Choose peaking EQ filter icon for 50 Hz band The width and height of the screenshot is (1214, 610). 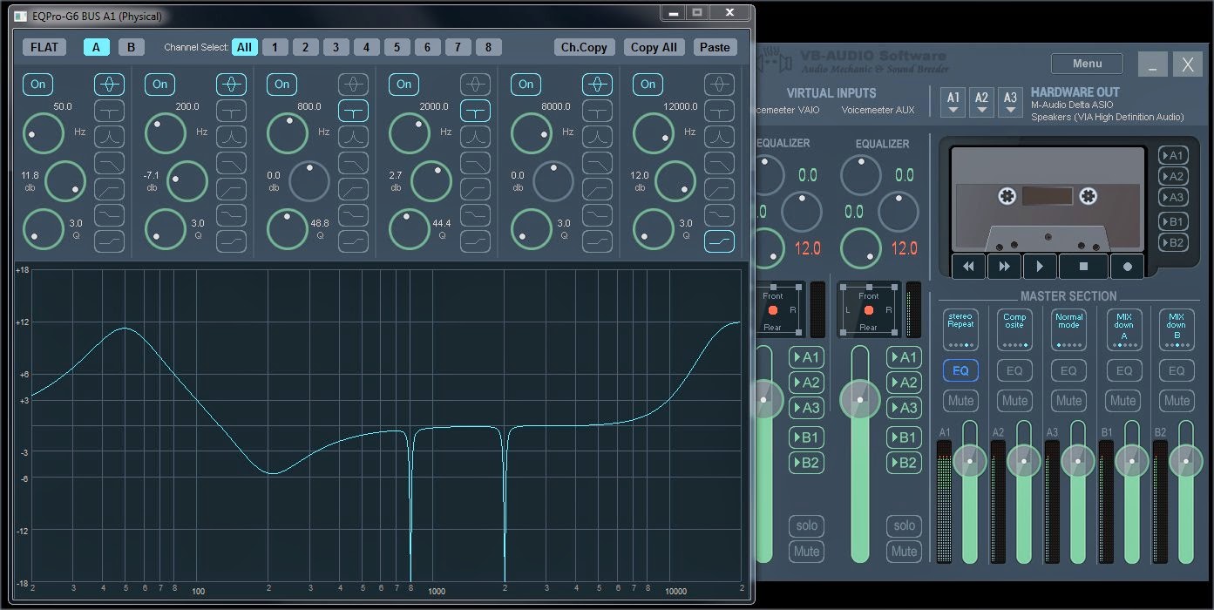pos(109,85)
